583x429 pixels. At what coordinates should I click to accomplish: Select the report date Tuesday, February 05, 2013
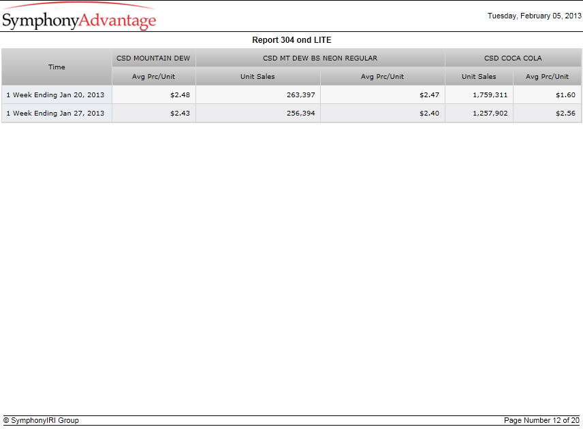pos(534,16)
